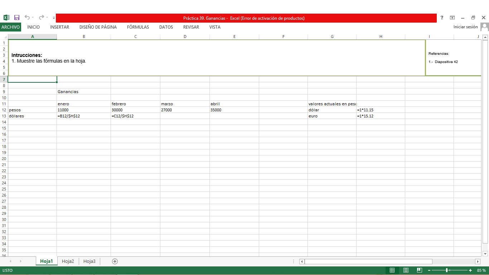The image size is (489, 275).
Task: Select cell with value 35000
Action: (234, 110)
